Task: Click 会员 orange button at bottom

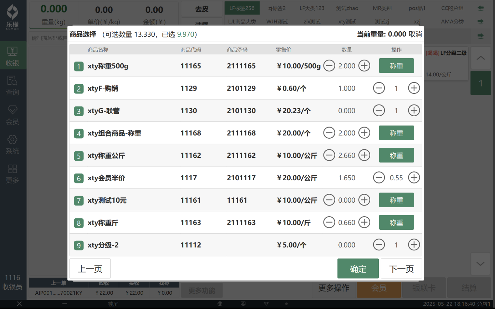Action: [x=379, y=288]
